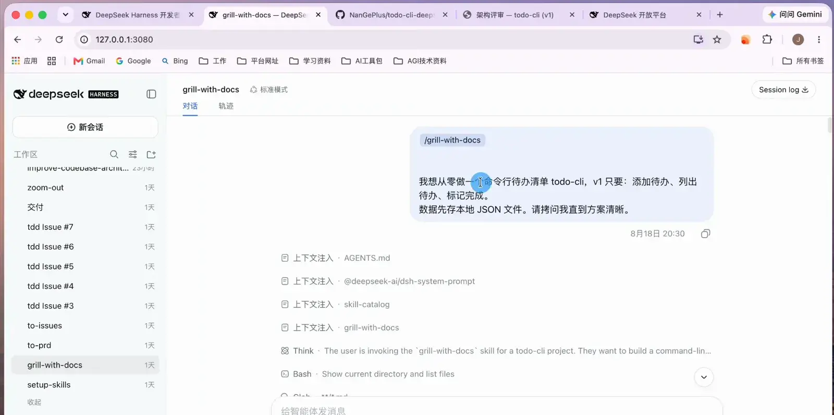The image size is (834, 415).
Task: Reload the page
Action: coord(59,40)
